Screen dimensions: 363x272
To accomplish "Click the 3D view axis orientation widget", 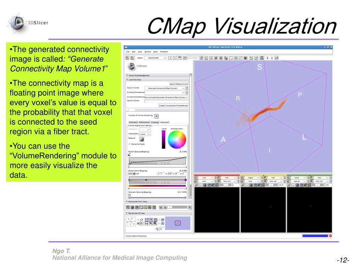I will point(131,222).
